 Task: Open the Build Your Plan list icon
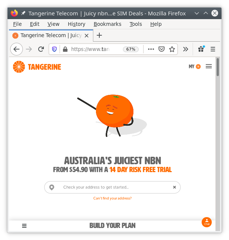pyautogui.click(x=24, y=226)
